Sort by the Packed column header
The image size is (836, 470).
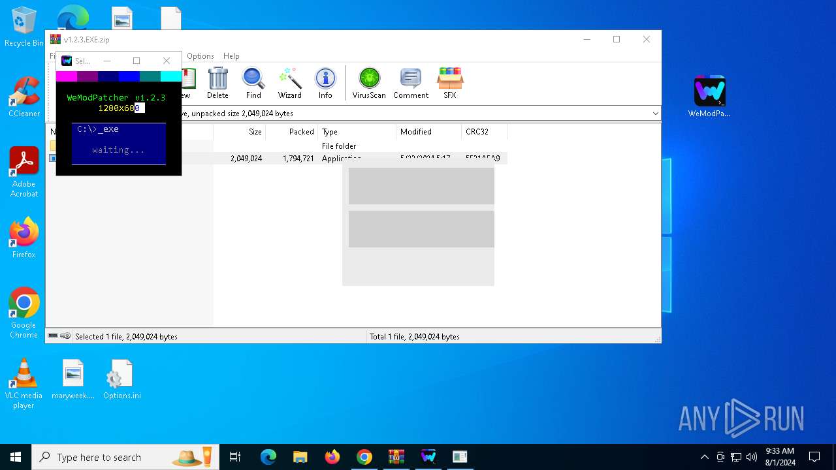(x=291, y=132)
